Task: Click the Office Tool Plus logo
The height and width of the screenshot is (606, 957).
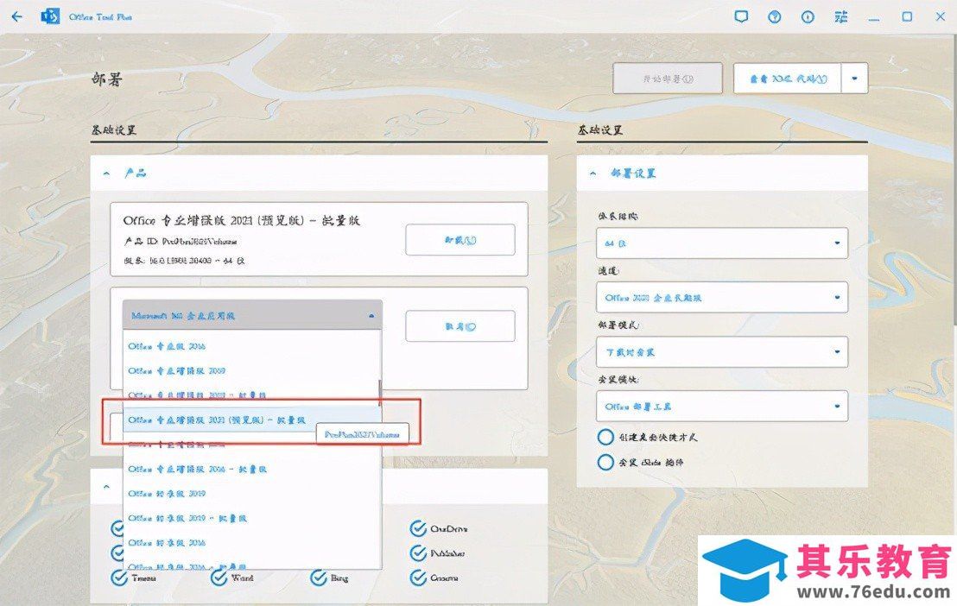Action: coord(50,16)
